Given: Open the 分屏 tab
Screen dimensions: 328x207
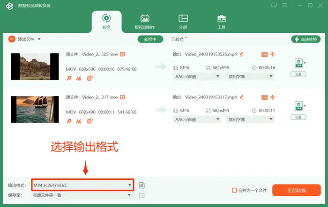Looking at the screenshot, I should click(x=183, y=21).
